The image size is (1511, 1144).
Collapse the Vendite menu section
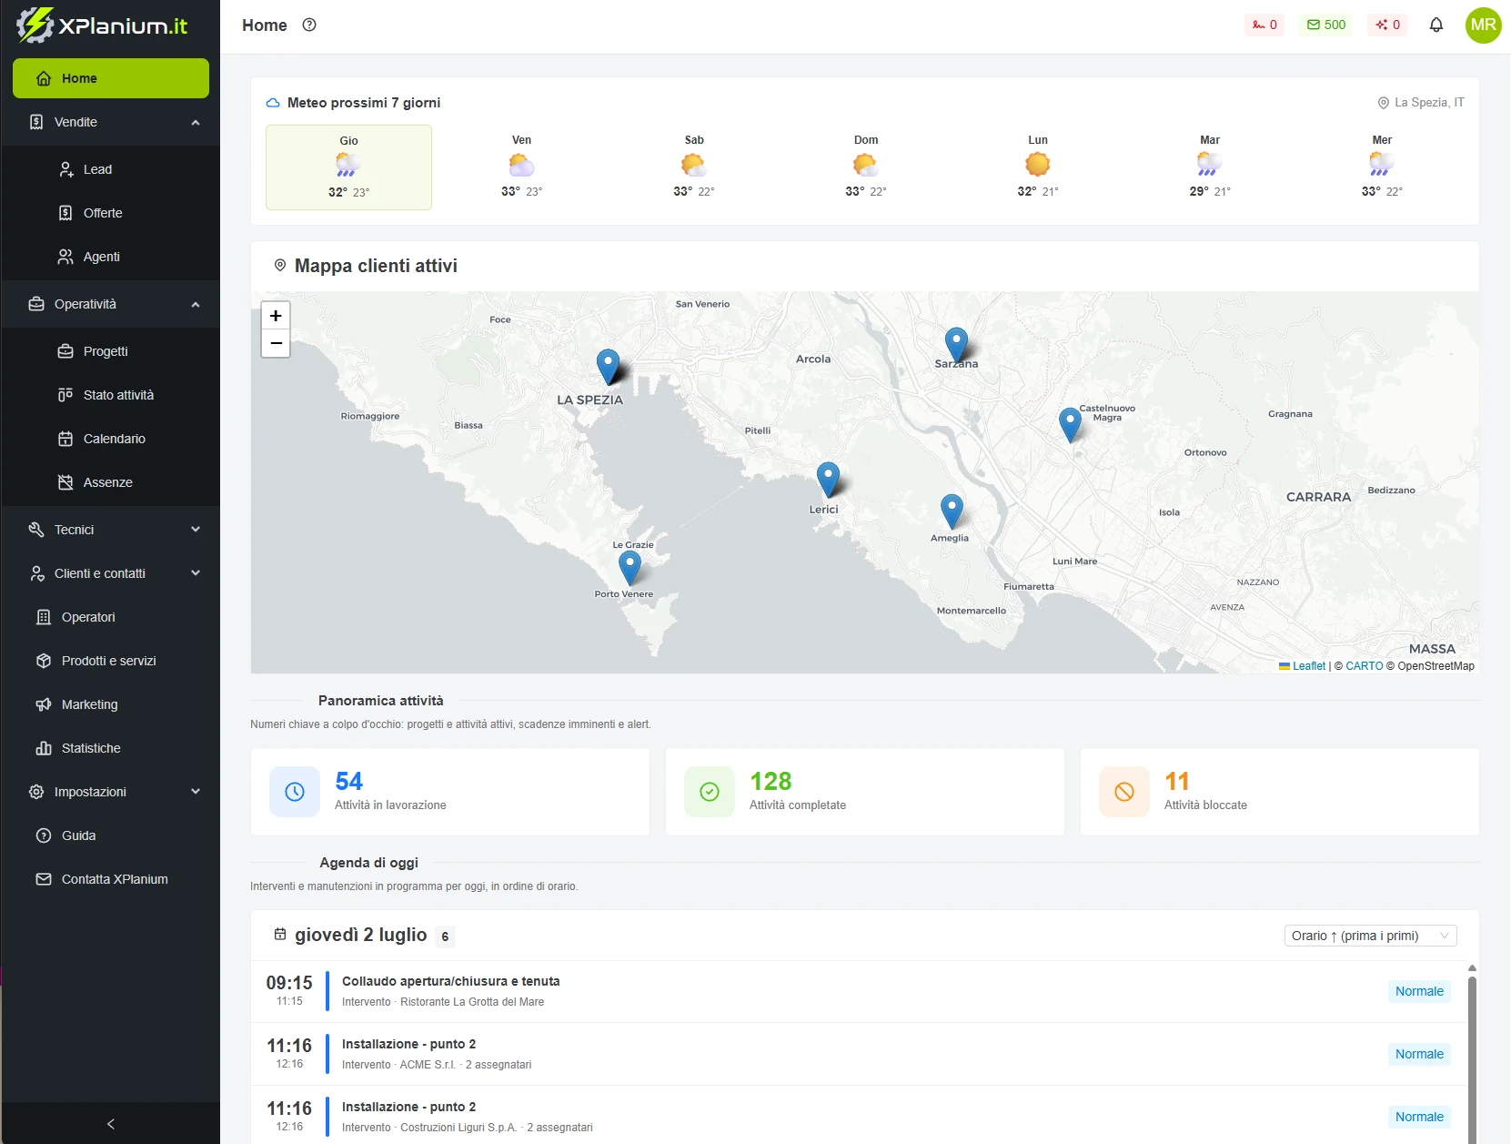[x=111, y=122]
